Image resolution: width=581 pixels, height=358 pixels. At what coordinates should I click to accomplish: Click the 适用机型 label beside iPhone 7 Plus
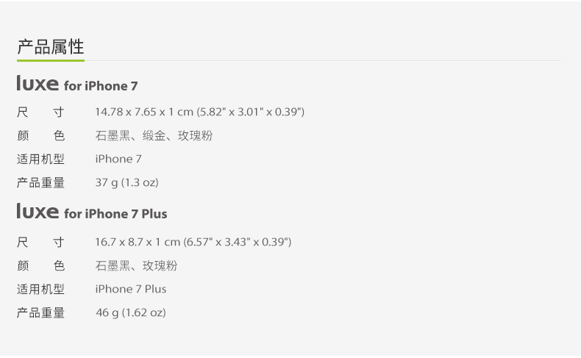coord(40,289)
